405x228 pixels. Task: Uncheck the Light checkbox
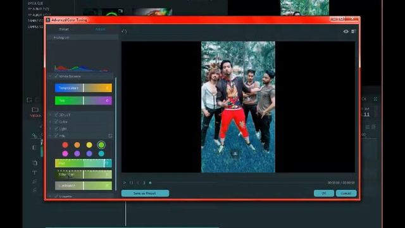56,129
